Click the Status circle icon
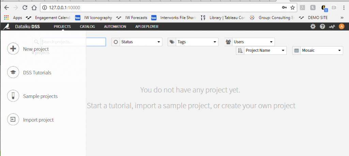Viewport: 349px width, 156px height. (x=116, y=42)
